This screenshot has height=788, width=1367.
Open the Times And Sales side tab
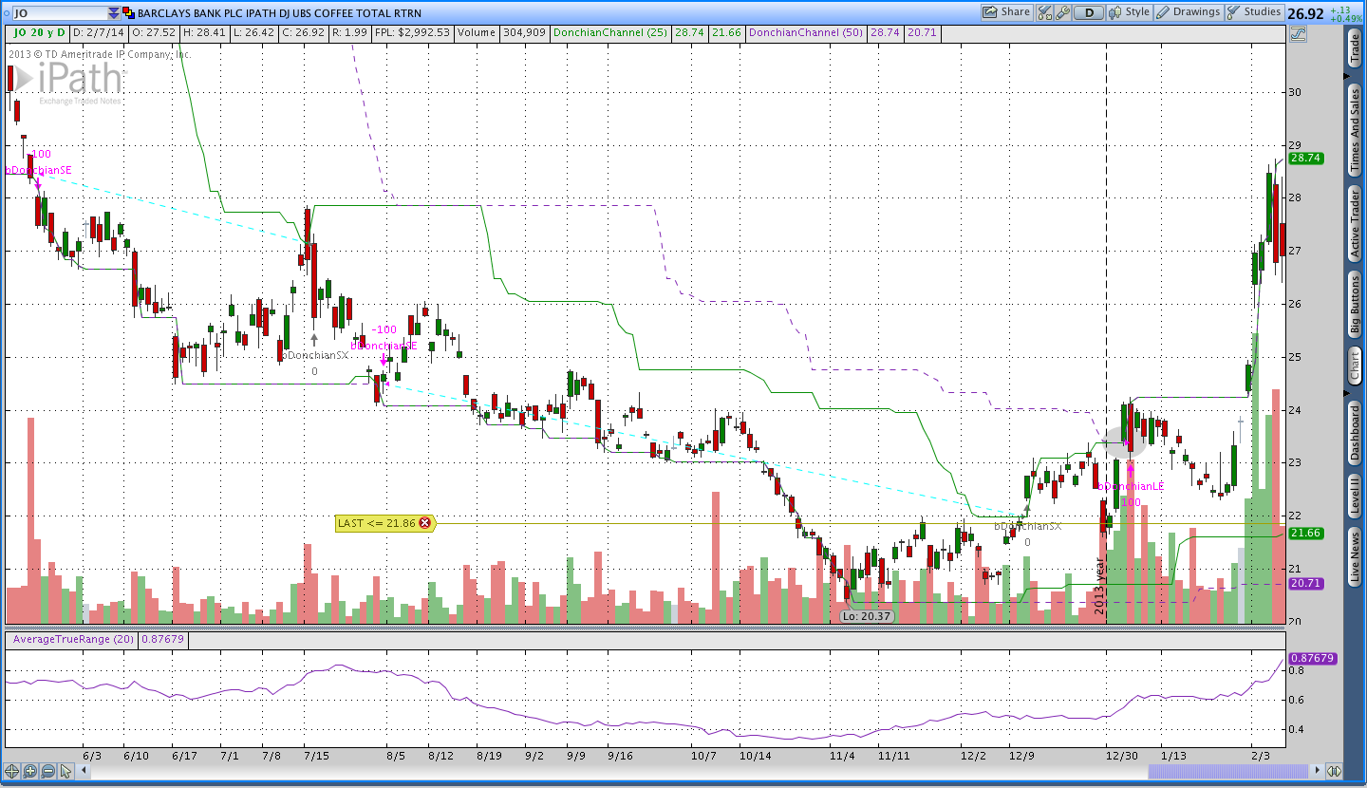coord(1355,129)
